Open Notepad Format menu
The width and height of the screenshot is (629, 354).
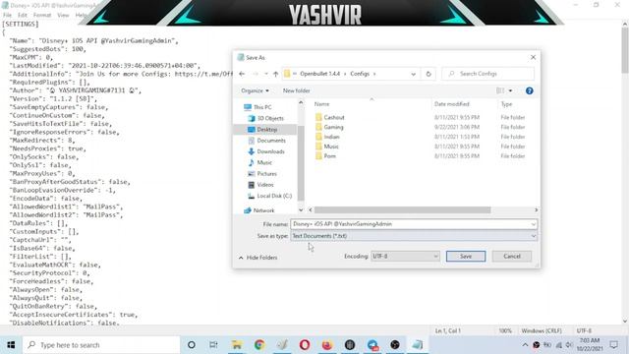tap(42, 15)
